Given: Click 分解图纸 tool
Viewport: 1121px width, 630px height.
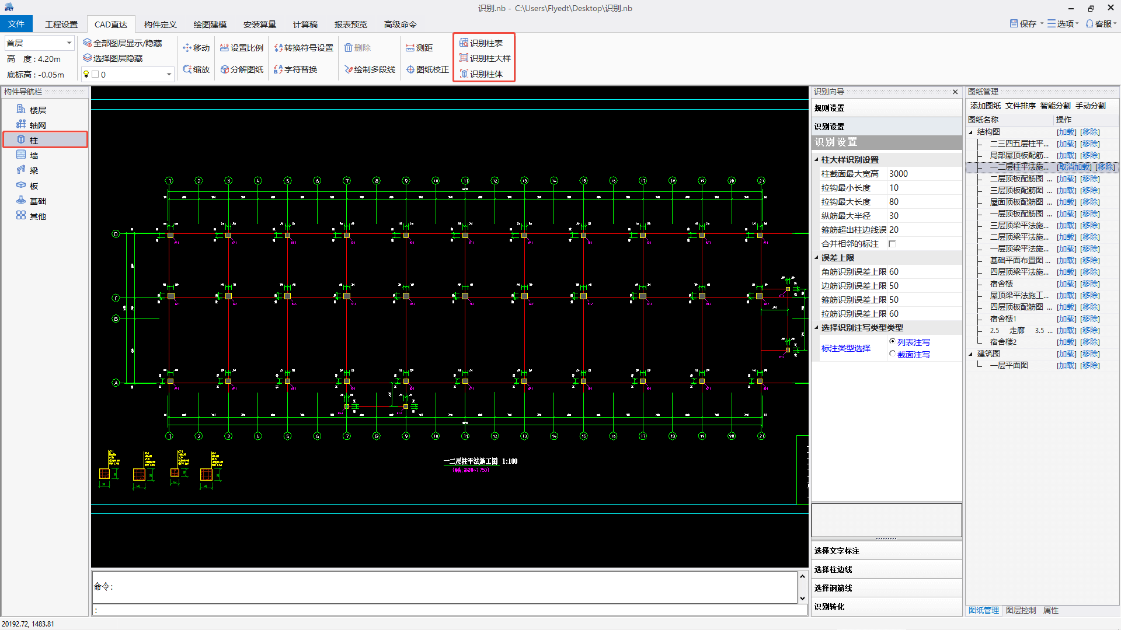Looking at the screenshot, I should [x=241, y=69].
